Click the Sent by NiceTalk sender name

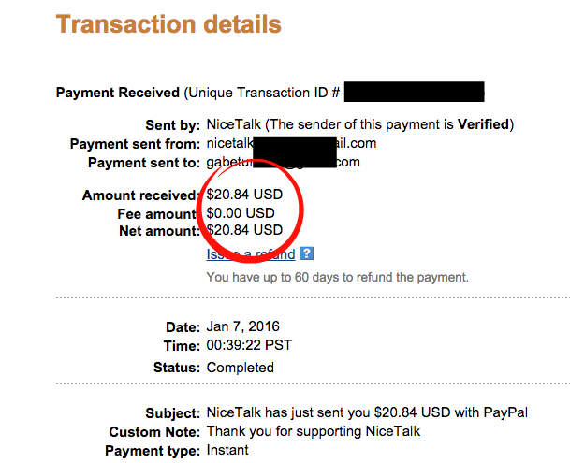pos(234,124)
